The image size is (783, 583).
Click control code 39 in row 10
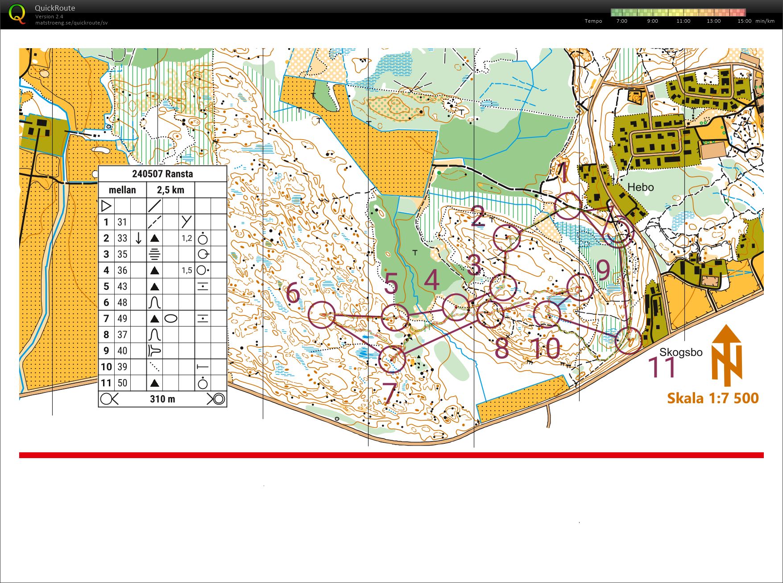(x=122, y=367)
